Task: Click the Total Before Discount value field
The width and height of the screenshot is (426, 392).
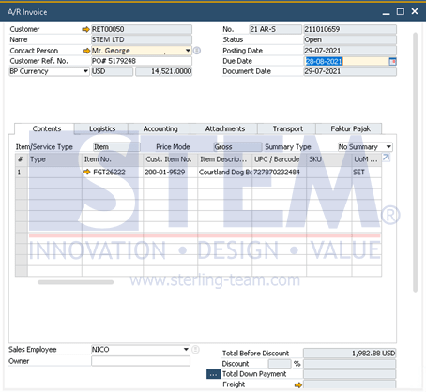Action: point(349,354)
